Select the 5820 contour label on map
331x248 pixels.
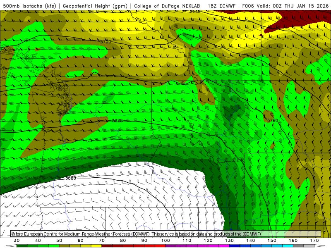click(118, 121)
